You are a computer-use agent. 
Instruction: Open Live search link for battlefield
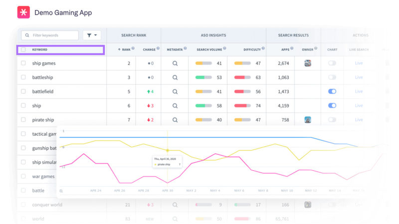tap(359, 92)
